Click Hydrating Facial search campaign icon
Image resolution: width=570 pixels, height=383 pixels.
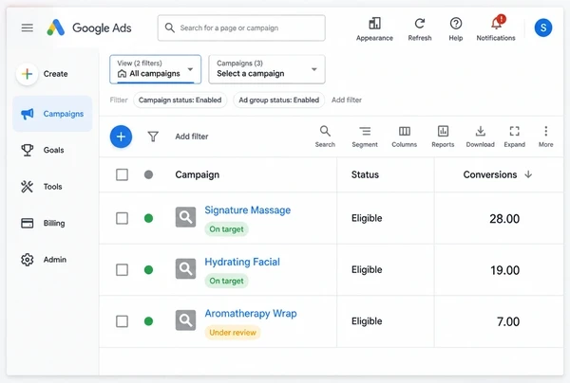tap(185, 268)
